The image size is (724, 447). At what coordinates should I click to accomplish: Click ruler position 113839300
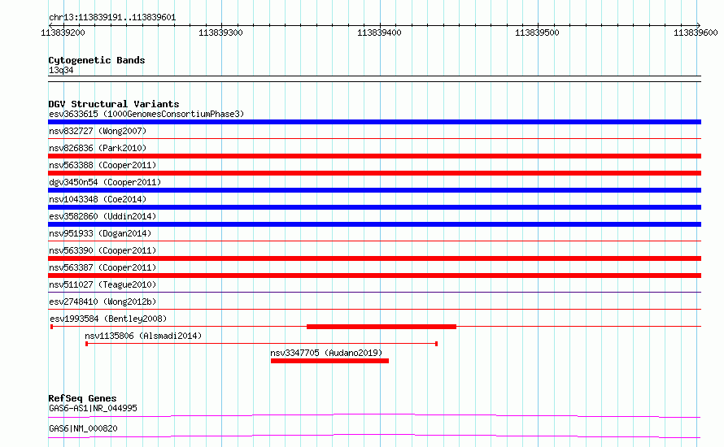tap(220, 33)
